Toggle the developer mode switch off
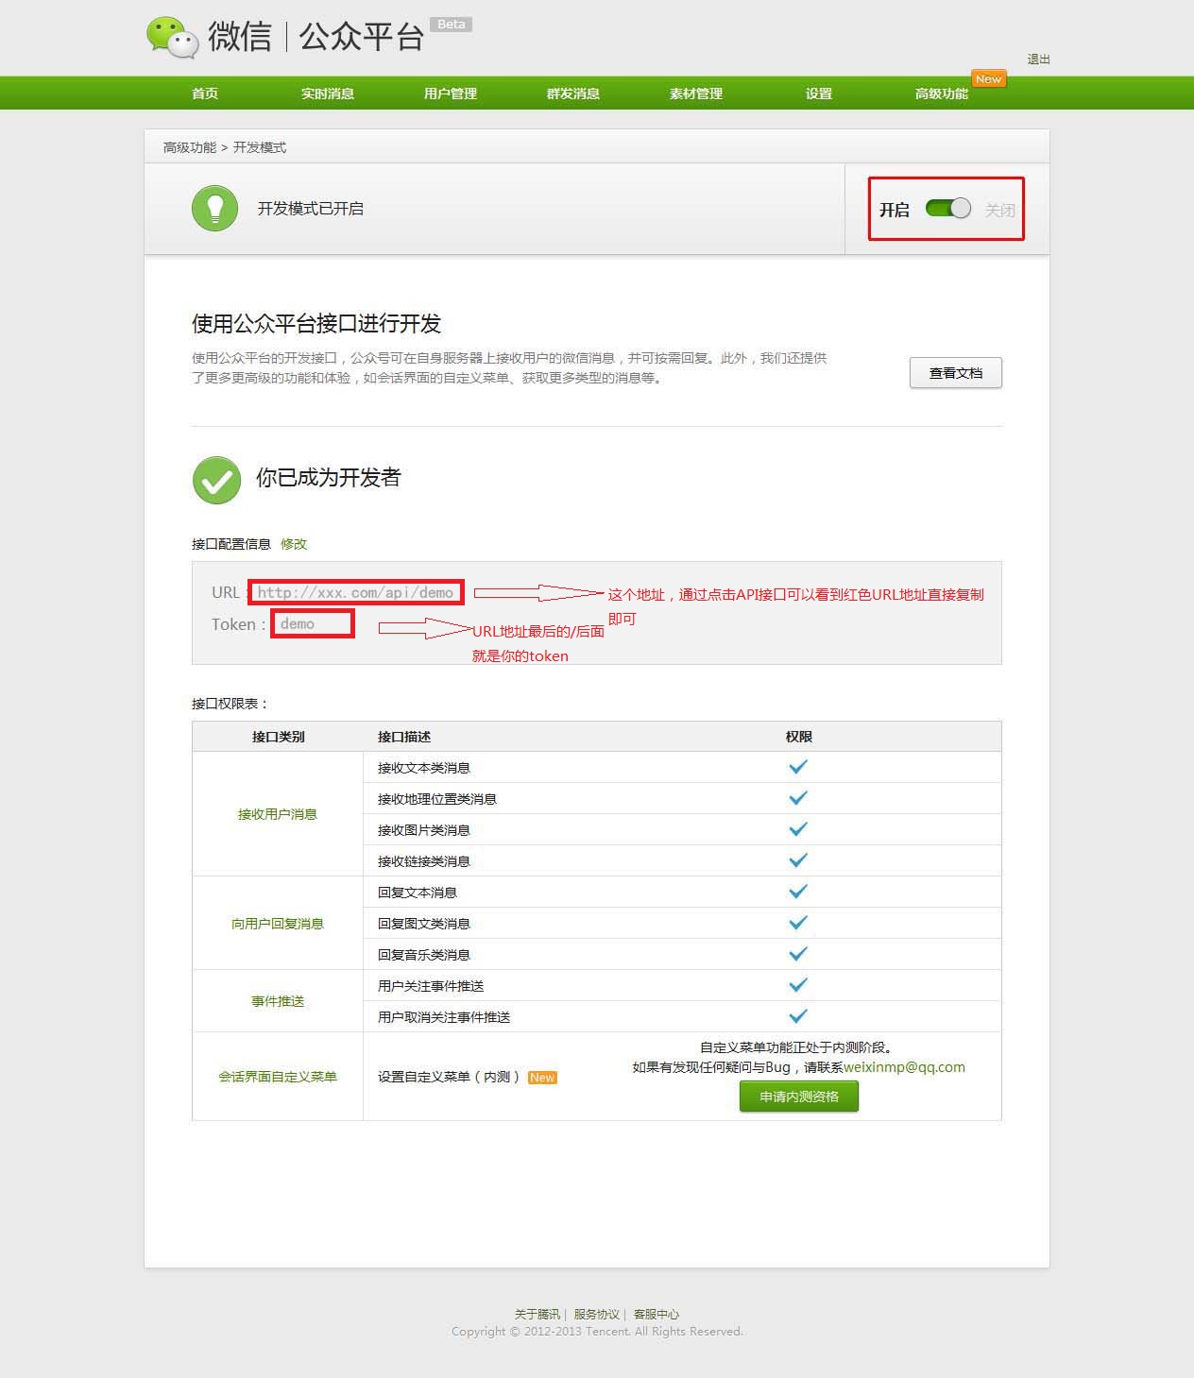Viewport: 1194px width, 1378px height. click(947, 209)
